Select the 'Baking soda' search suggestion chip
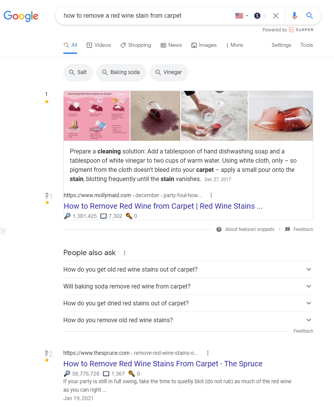 point(121,73)
